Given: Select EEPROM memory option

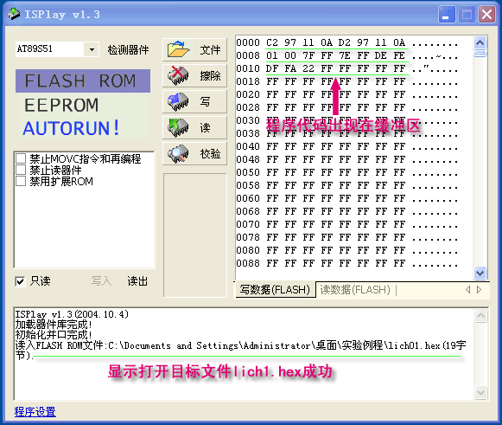Looking at the screenshot, I should point(61,106).
